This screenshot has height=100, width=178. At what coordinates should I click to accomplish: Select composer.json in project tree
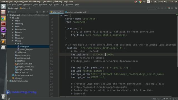[24, 55]
